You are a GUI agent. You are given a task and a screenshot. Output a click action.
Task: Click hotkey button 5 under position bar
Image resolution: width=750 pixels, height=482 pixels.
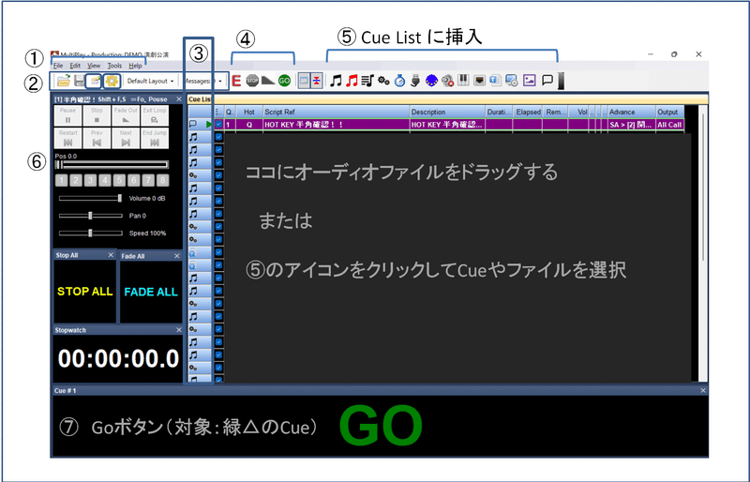coord(120,180)
